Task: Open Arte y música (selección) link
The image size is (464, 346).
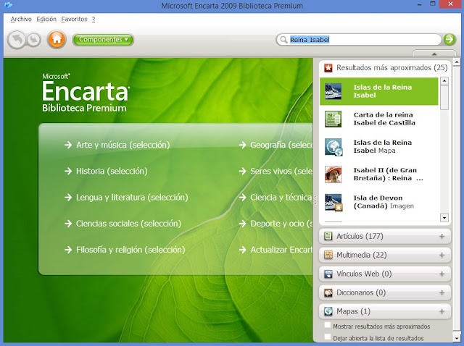Action: pyautogui.click(x=123, y=145)
